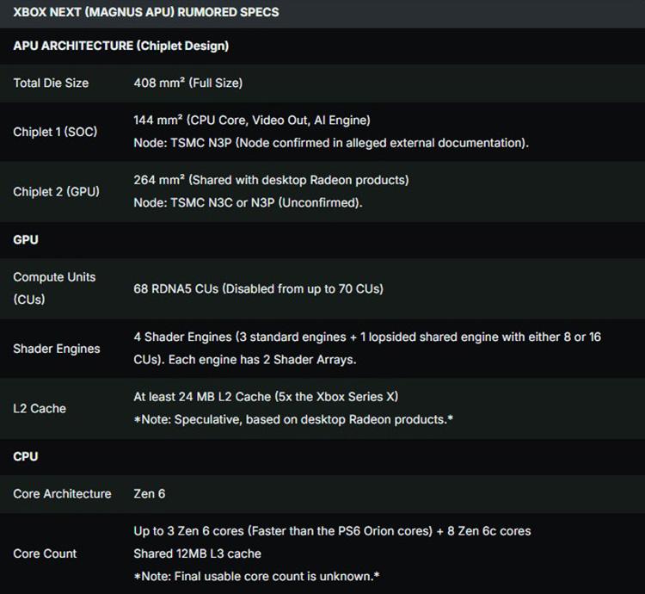Viewport: 645px width, 594px height.
Task: Select the 'Shader Engines' row label
Action: [56, 349]
